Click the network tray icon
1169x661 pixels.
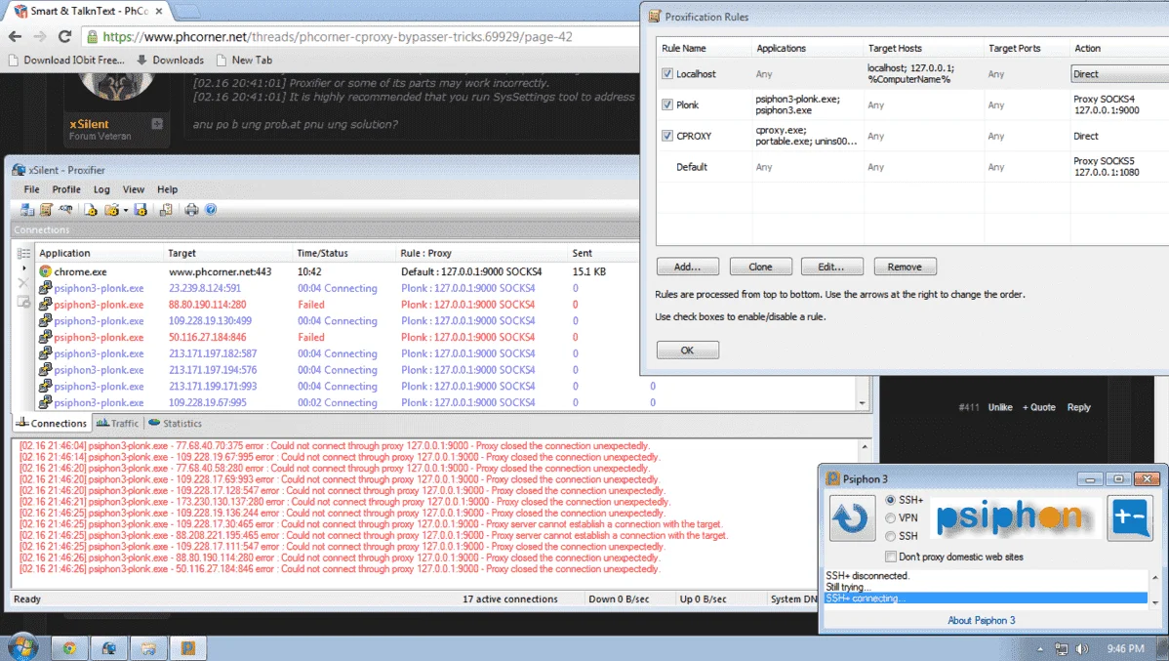coord(1061,649)
